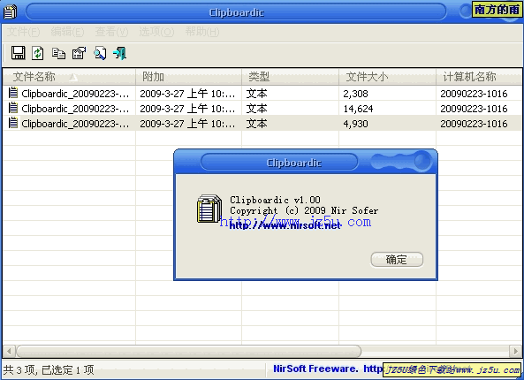Sort by the 计算机名称 column header
The height and width of the screenshot is (380, 524).
(x=479, y=77)
